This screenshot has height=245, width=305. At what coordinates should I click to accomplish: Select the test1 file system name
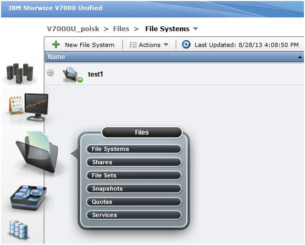[x=96, y=74]
